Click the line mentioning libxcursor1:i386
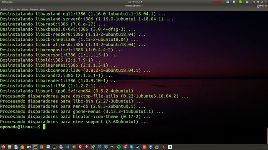The height and width of the screenshot is (150, 268). point(59,55)
